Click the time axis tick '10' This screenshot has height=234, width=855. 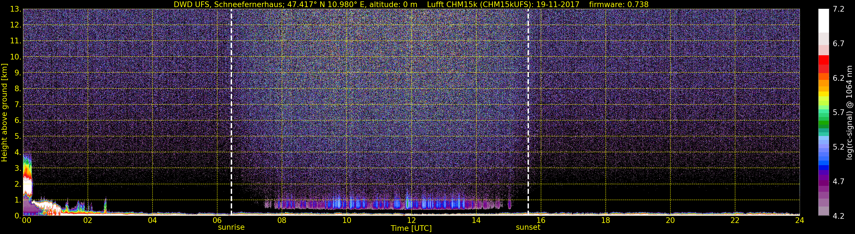click(346, 220)
